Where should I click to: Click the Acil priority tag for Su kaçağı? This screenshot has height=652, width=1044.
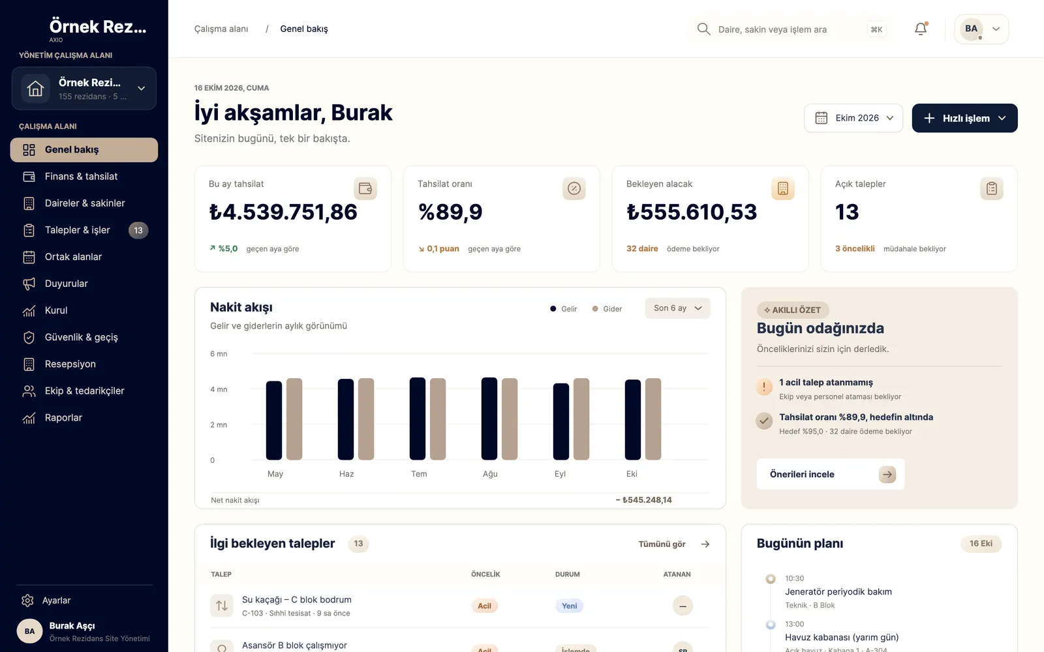click(x=484, y=606)
